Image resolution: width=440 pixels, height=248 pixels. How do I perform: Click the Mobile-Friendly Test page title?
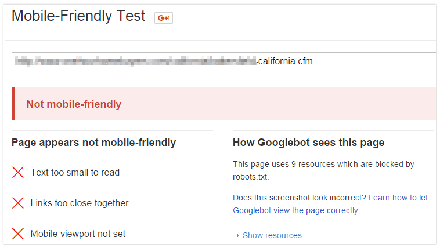tap(78, 16)
